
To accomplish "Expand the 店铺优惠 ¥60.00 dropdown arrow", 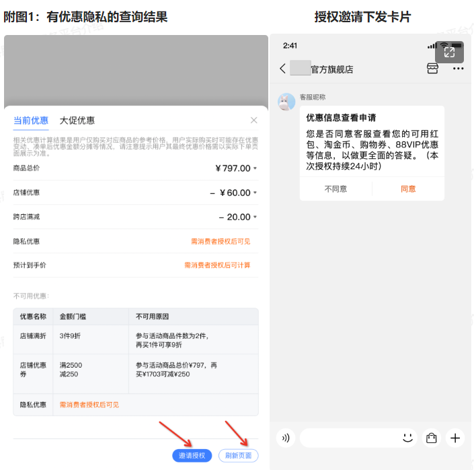I will coord(255,193).
